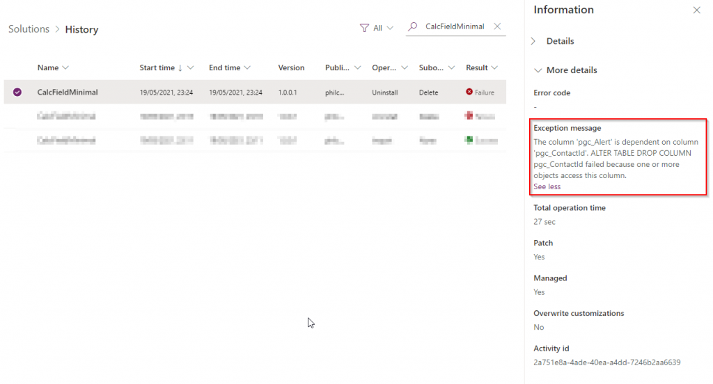Sort by Start time column header
This screenshot has height=384, width=713.
pos(157,67)
